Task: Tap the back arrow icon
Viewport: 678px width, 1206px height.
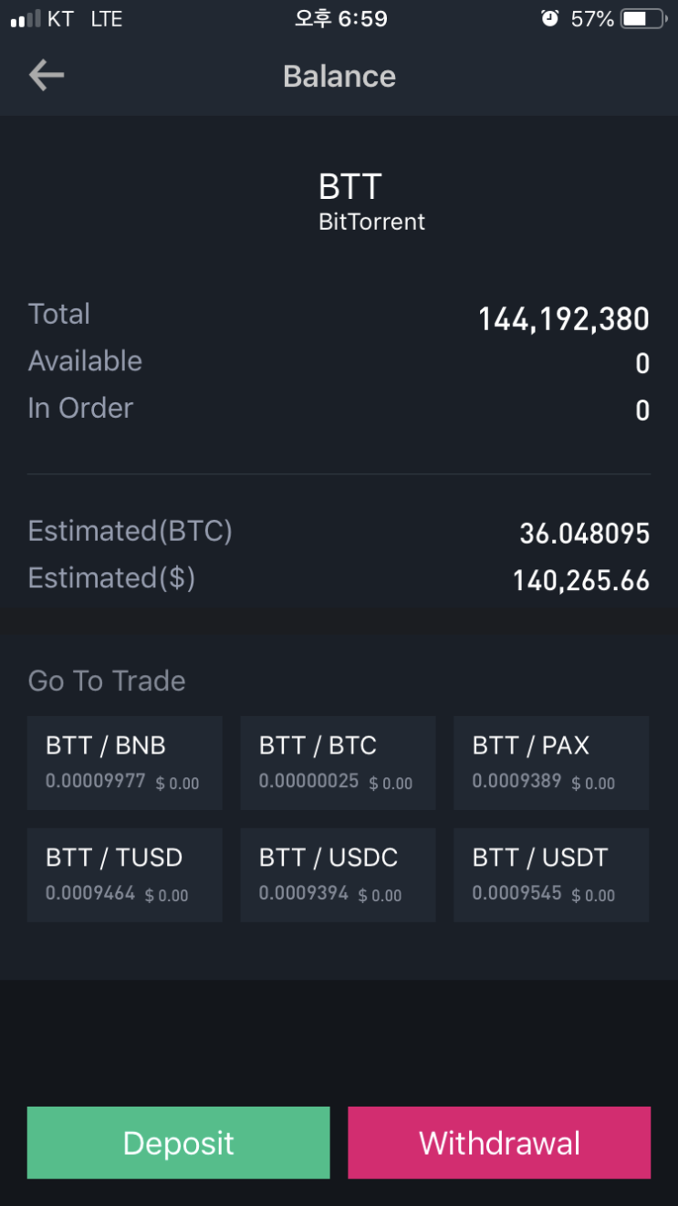Action: 47,76
